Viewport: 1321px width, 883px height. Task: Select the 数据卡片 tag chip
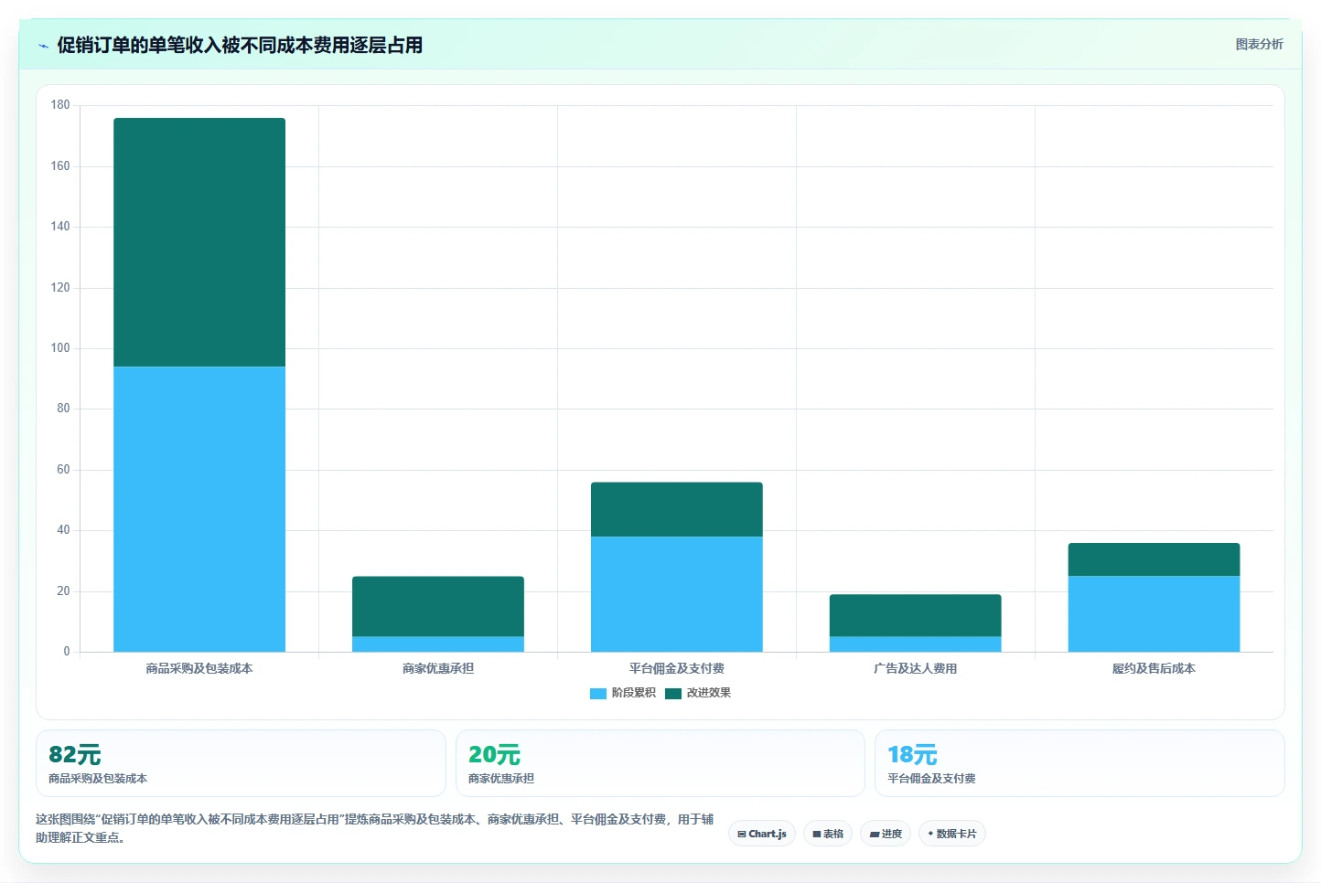tap(951, 834)
